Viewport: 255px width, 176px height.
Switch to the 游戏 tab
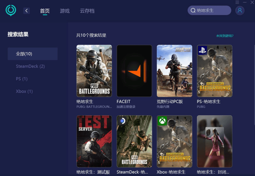[x=65, y=11]
